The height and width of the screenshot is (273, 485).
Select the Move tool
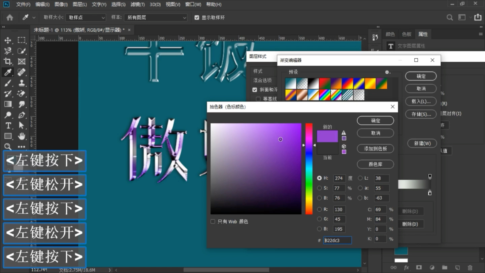coord(8,40)
